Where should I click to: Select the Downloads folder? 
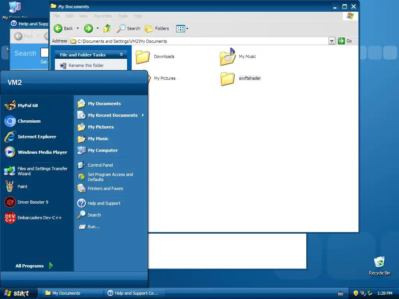(155, 56)
